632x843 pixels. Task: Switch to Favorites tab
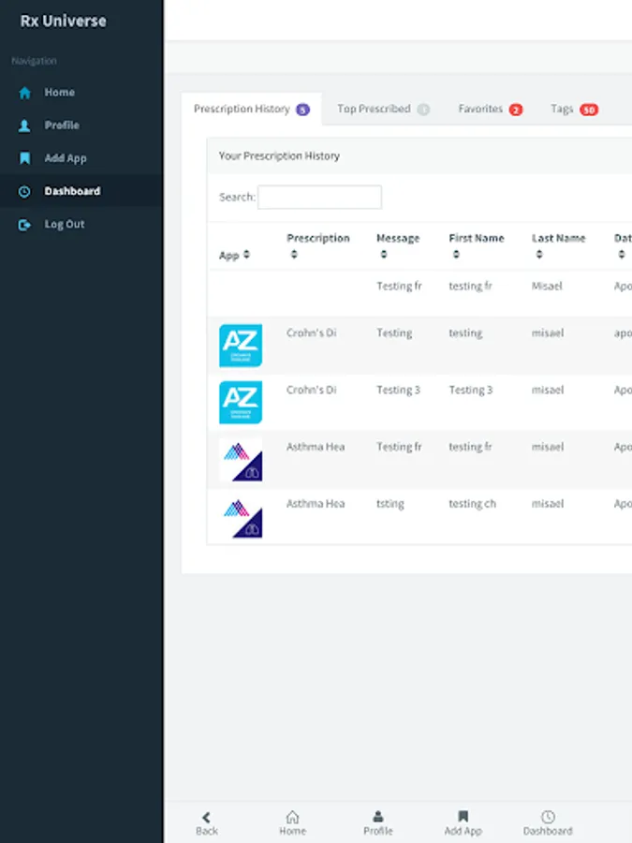490,110
